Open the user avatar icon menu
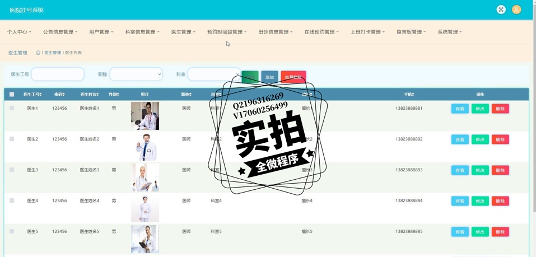Screen dimensions: 536x257 pyautogui.click(x=516, y=10)
